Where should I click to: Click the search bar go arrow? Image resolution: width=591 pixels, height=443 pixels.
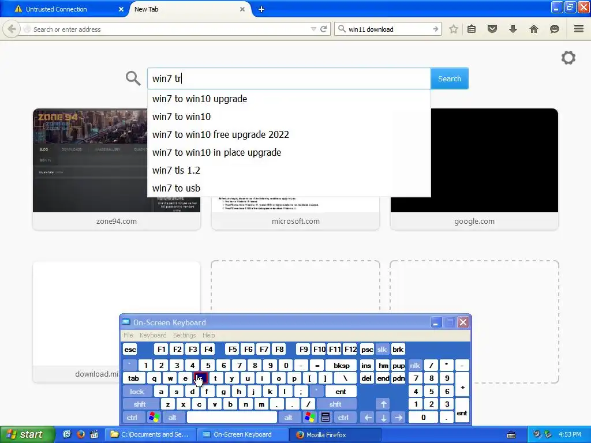pyautogui.click(x=435, y=29)
